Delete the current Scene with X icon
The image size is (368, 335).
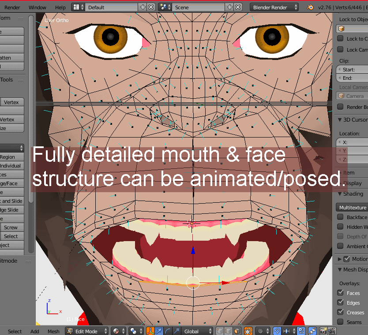(238, 7)
